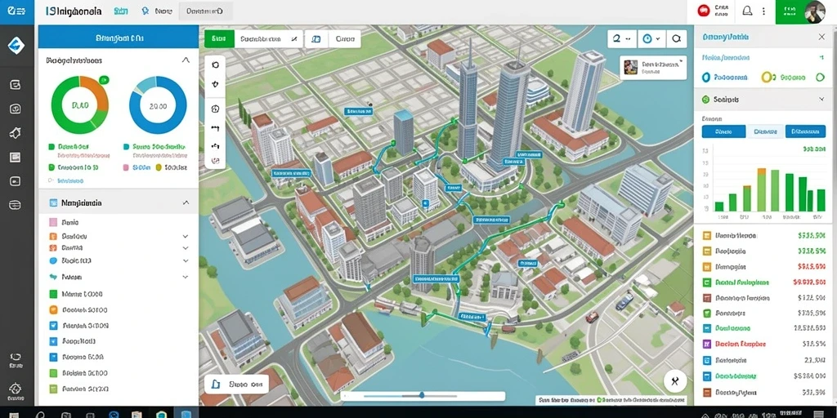Click the wrench tools button on the map
Viewport: 837px width, 418px height.
674,380
